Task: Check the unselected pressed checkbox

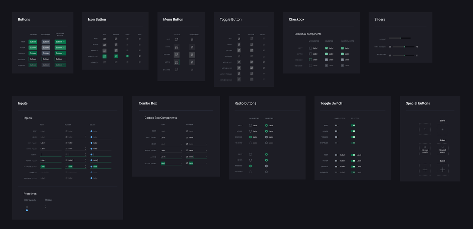Action: (x=310, y=60)
